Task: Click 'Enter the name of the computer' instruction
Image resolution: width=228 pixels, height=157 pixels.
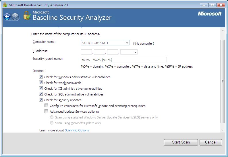Action: click(x=65, y=34)
